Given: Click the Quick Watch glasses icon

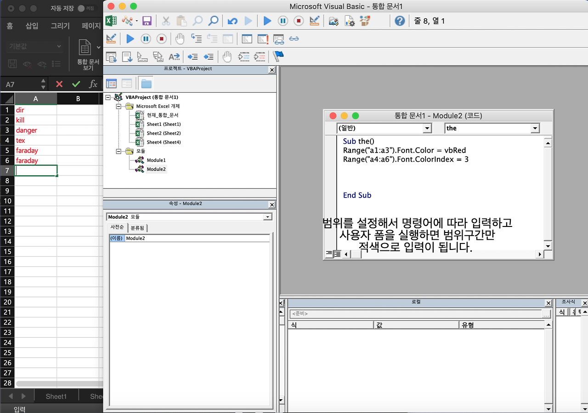Looking at the screenshot, I should (294, 39).
